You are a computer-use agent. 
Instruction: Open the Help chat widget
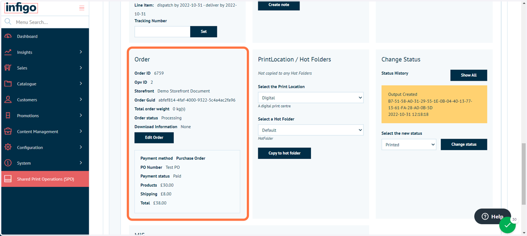pyautogui.click(x=493, y=216)
